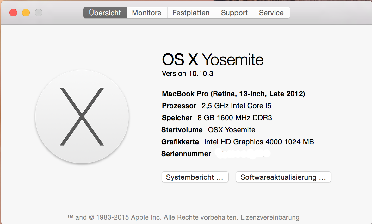Select the Übersicht tab
This screenshot has width=372, height=224.
pos(105,13)
